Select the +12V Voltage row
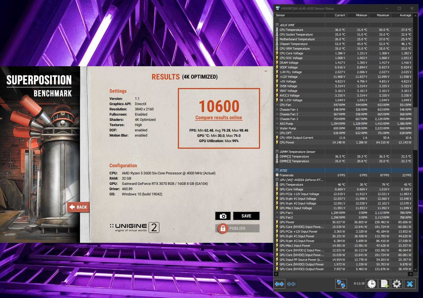This screenshot has height=298, width=423. click(344, 77)
